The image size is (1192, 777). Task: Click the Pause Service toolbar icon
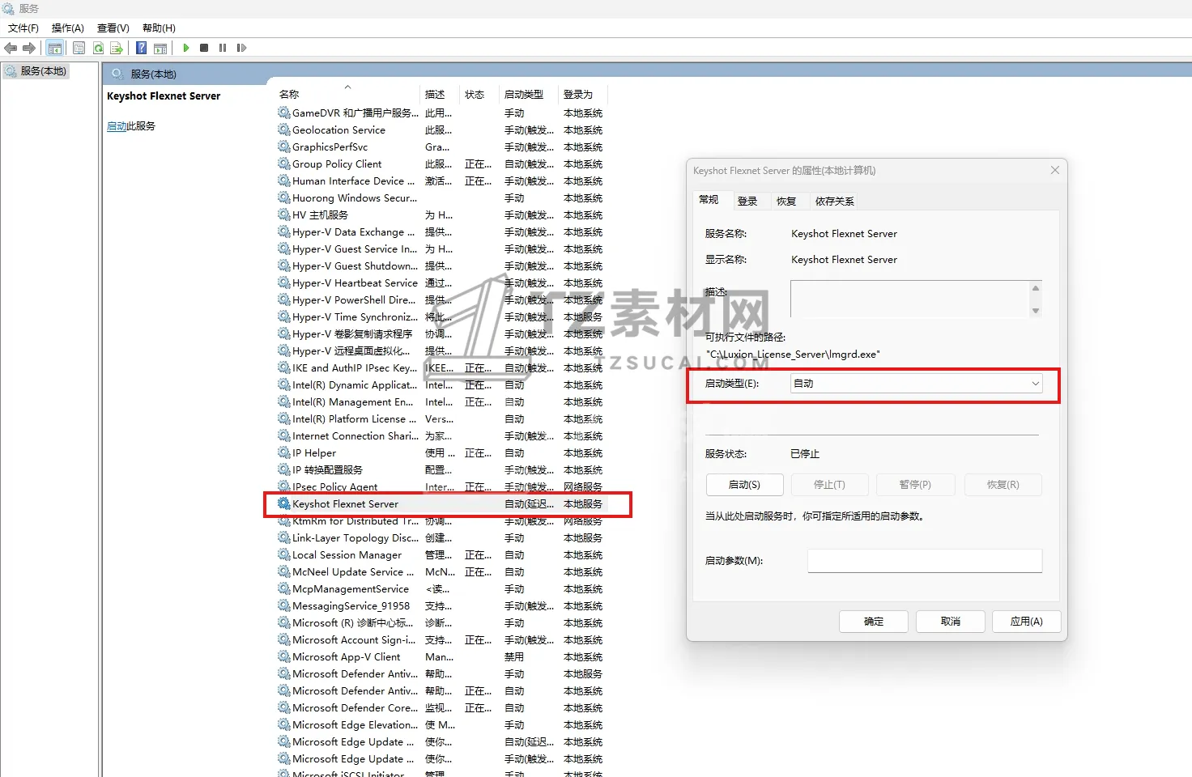tap(223, 49)
